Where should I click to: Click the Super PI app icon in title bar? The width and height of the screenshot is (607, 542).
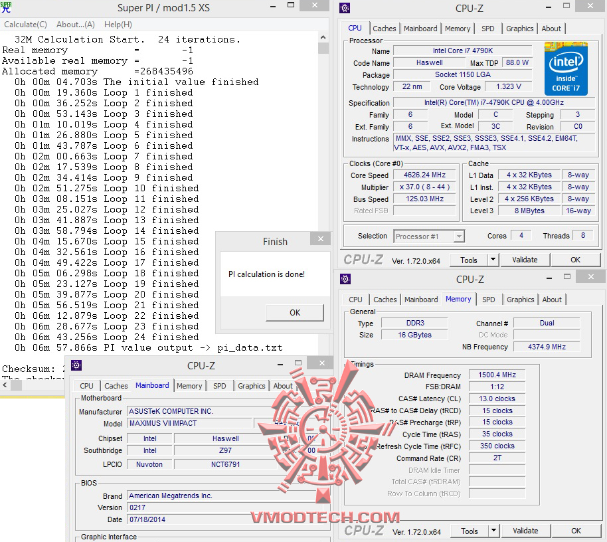[x=6, y=7]
